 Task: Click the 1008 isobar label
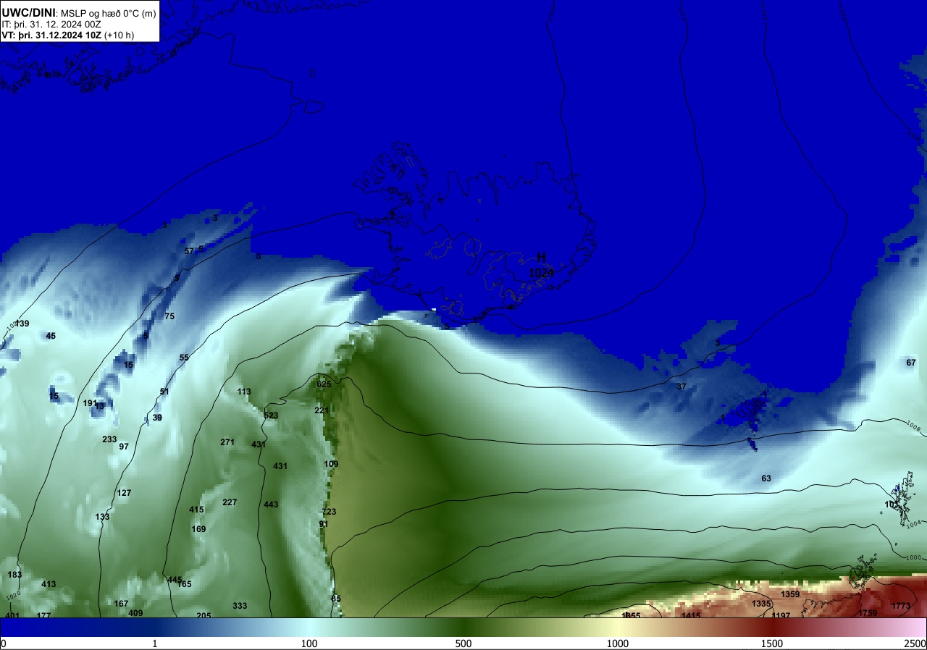click(913, 428)
